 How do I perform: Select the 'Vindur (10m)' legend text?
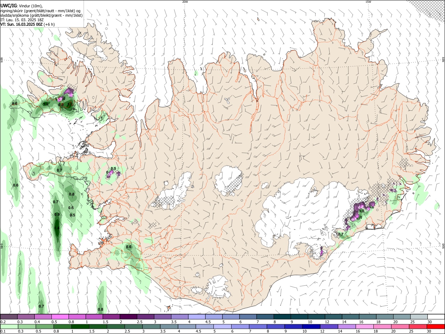[x=30, y=6]
